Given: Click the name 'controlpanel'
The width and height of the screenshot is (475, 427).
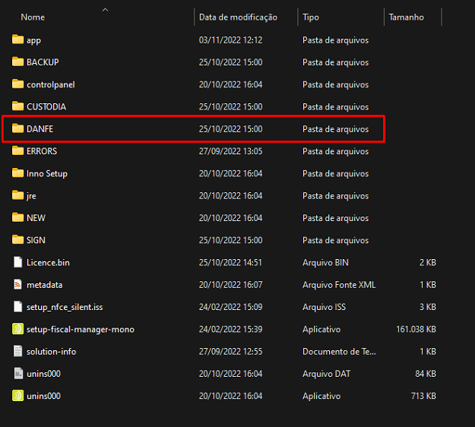Looking at the screenshot, I should tap(51, 84).
